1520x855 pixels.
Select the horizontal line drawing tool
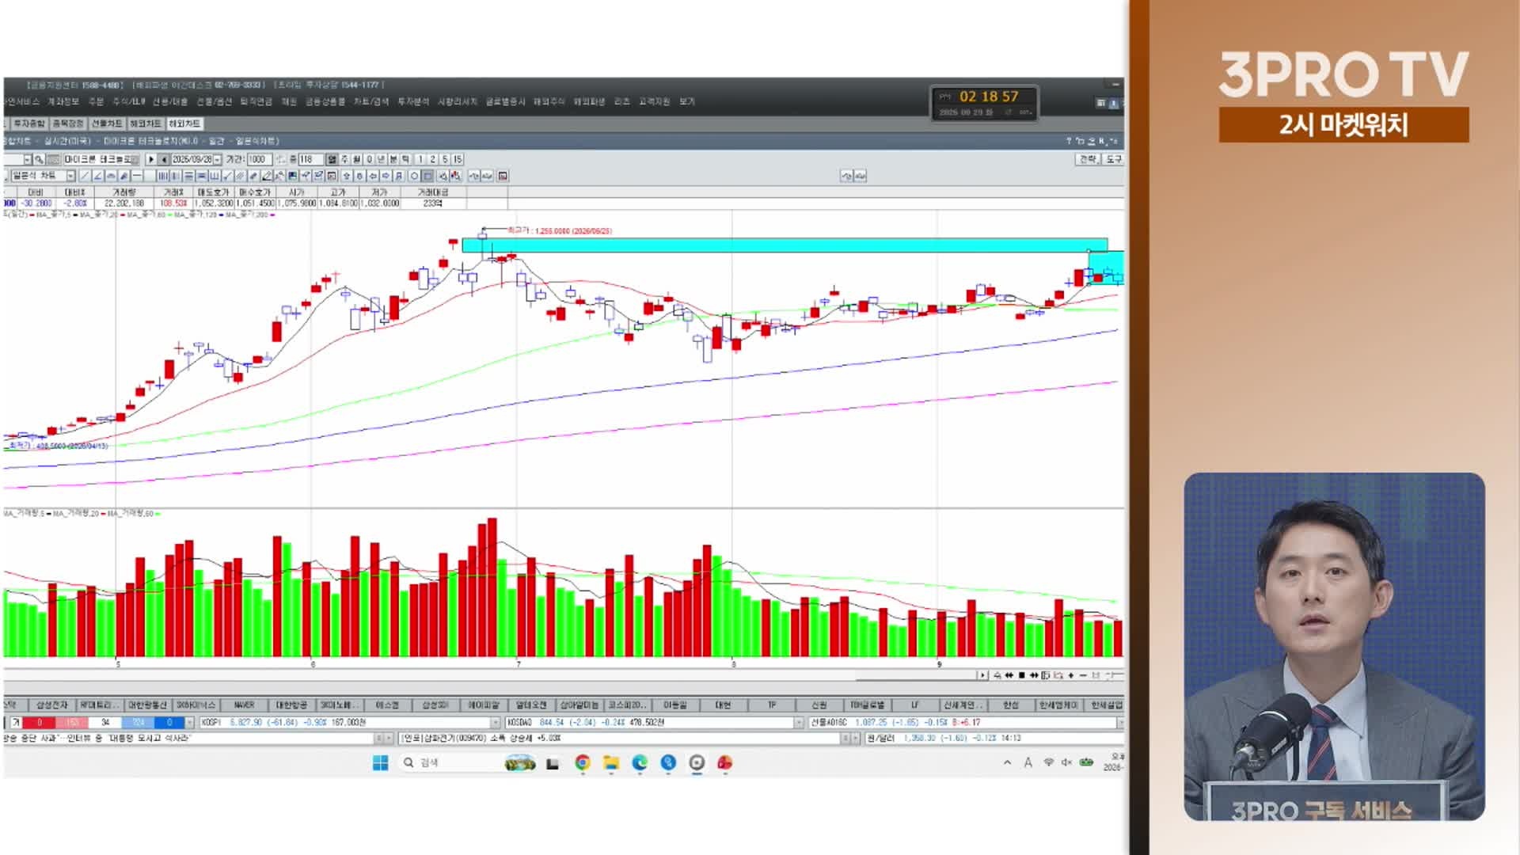tap(137, 176)
